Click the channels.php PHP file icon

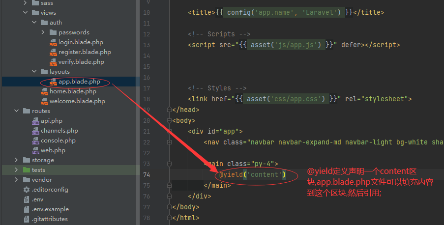coord(35,131)
